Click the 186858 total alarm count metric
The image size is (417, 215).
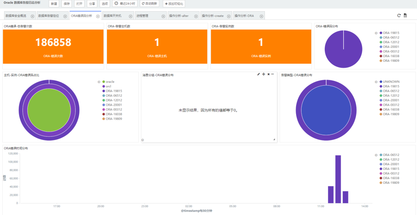pyautogui.click(x=53, y=42)
